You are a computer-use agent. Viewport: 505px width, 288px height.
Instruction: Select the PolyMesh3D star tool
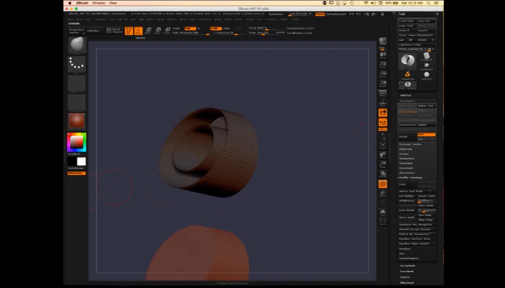tap(426, 66)
